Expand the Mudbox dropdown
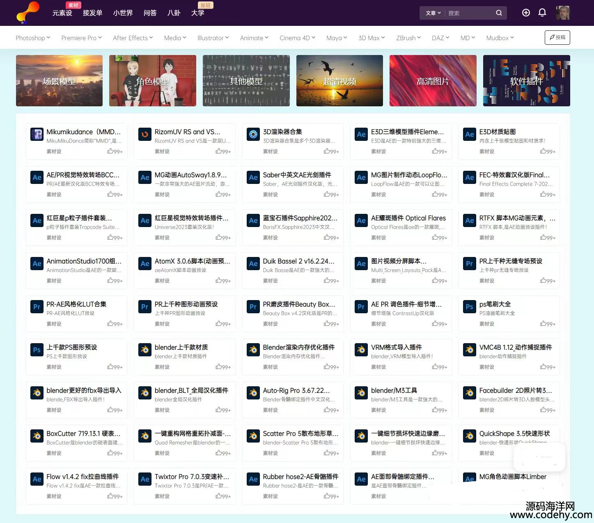The height and width of the screenshot is (523, 594). [500, 38]
